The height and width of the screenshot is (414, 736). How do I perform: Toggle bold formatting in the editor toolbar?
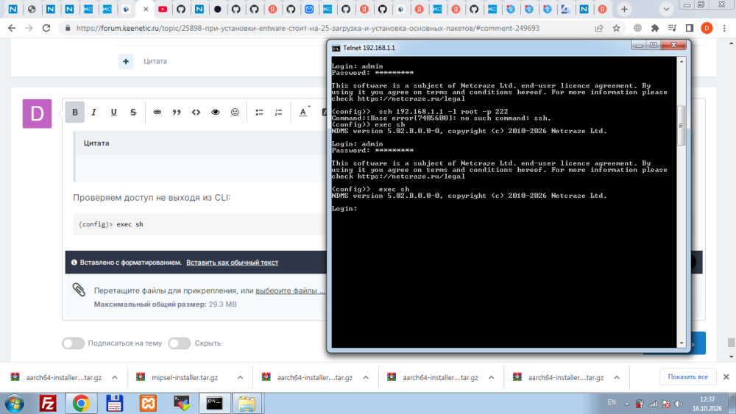[x=74, y=112]
